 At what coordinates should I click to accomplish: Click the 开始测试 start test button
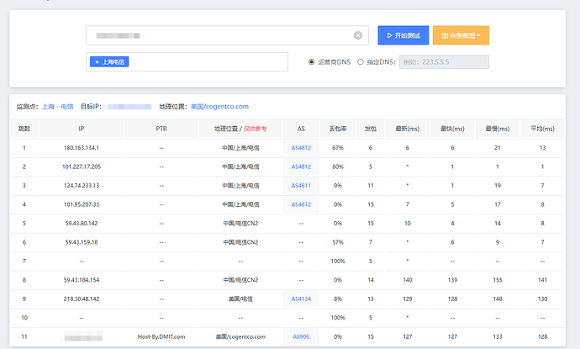(x=403, y=35)
